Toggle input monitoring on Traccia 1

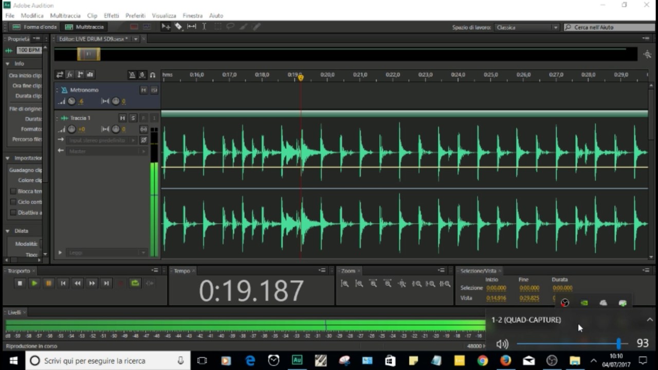[x=154, y=118]
